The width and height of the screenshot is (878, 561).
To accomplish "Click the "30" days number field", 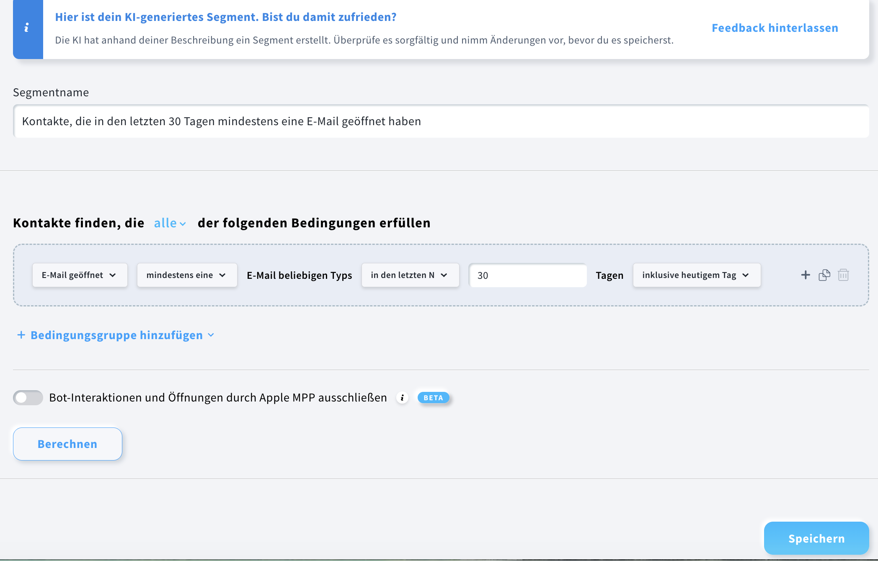I will point(527,275).
